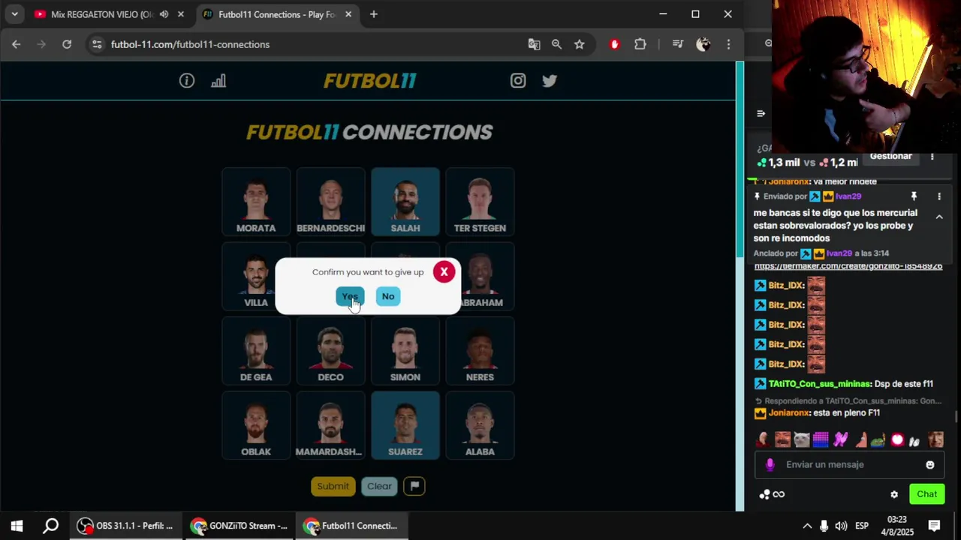Open the Futbol11 Instagram link icon
The image size is (961, 540).
pos(518,81)
